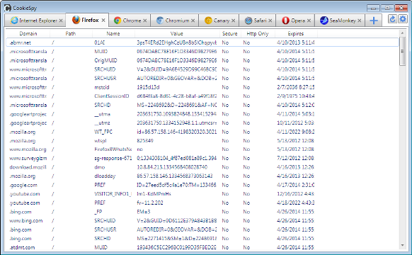Image resolution: width=412 pixels, height=255 pixels.
Task: Close the Chrome tab
Action: coord(145,21)
